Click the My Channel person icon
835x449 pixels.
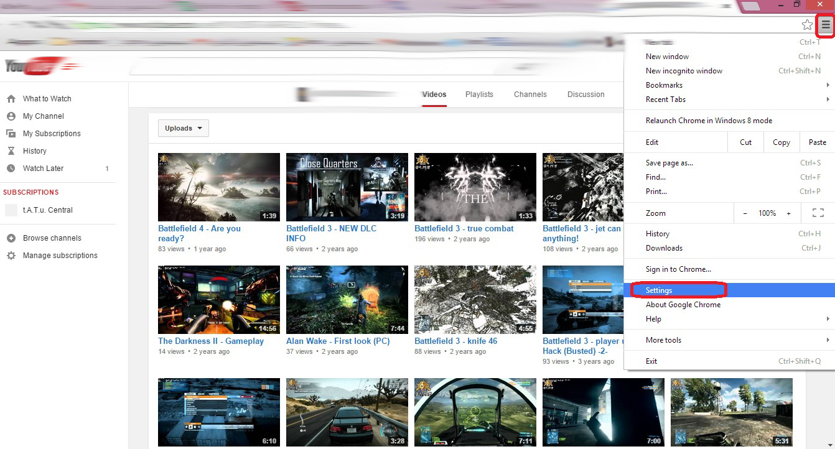11,116
